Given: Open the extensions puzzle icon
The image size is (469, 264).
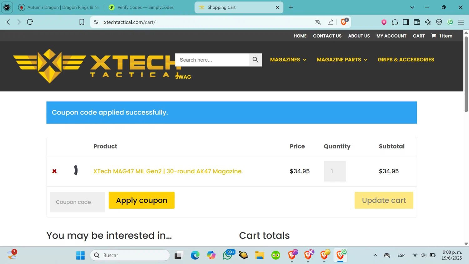Looking at the screenshot, I should 395,22.
